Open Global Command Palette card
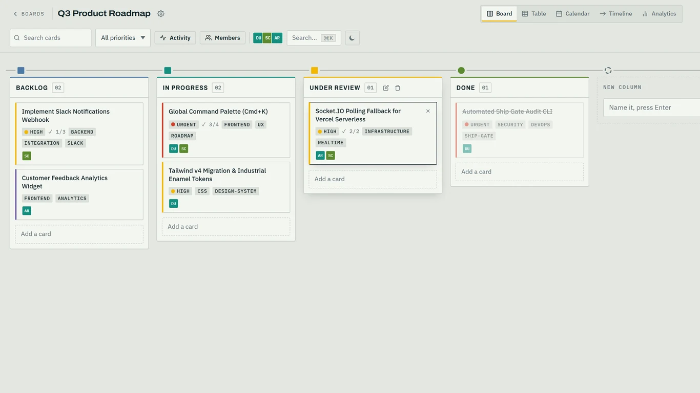Screen dimensions: 700x393 [x=226, y=130]
